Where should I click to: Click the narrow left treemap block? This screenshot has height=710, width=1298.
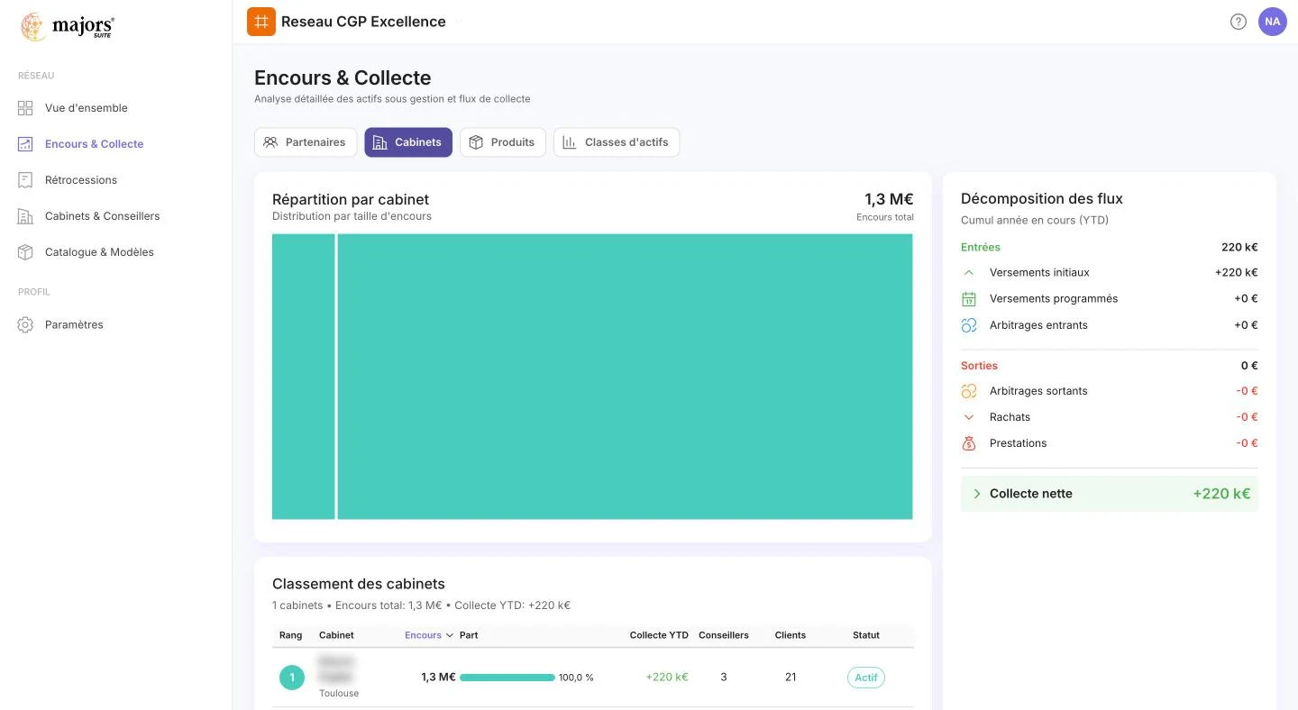(304, 377)
